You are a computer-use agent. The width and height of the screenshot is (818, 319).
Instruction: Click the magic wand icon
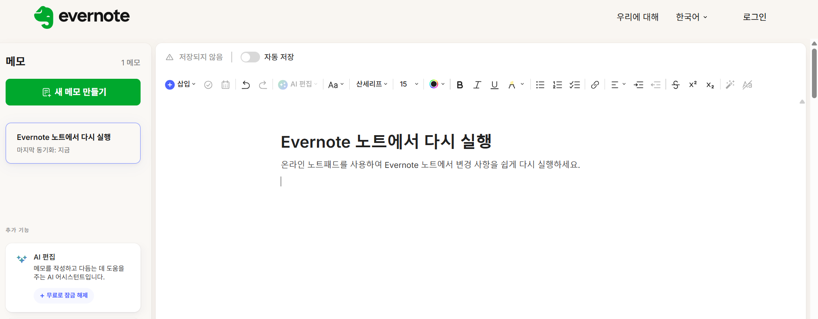point(730,85)
